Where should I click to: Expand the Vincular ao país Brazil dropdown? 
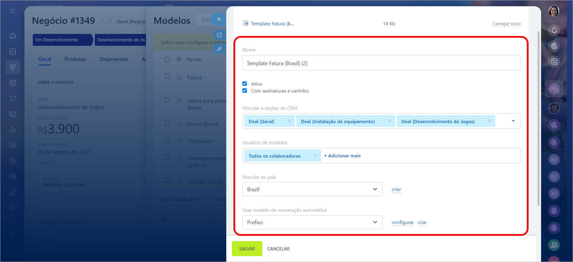[x=312, y=189]
